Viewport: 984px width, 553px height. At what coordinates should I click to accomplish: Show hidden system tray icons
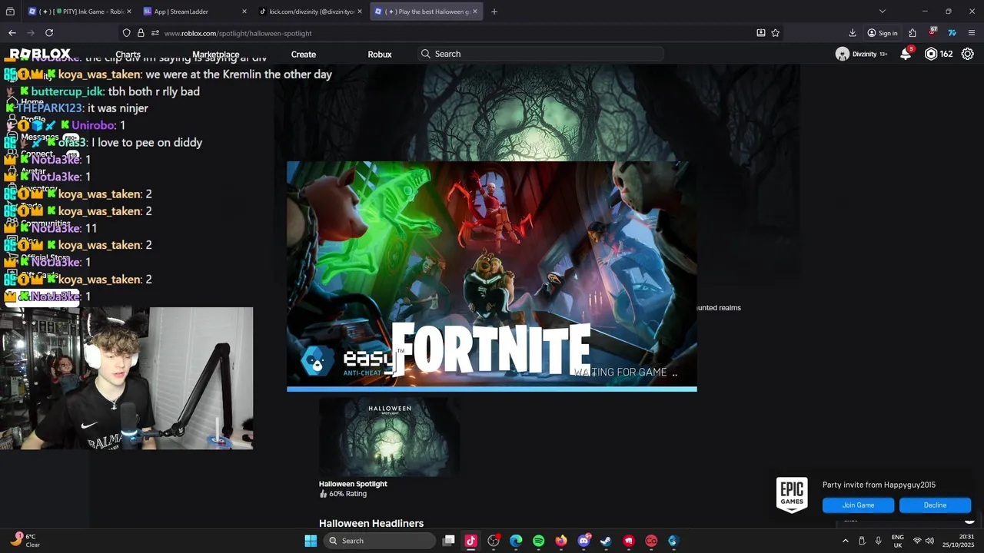[x=845, y=541]
